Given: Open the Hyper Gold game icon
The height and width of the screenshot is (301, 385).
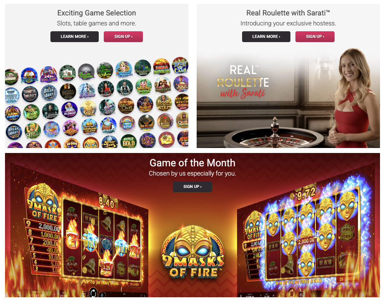Looking at the screenshot, I should tap(129, 142).
